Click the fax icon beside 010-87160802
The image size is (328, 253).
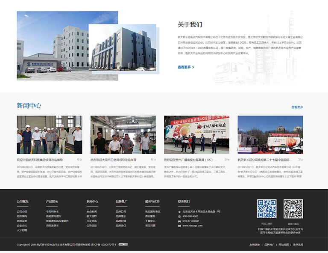tap(179, 221)
